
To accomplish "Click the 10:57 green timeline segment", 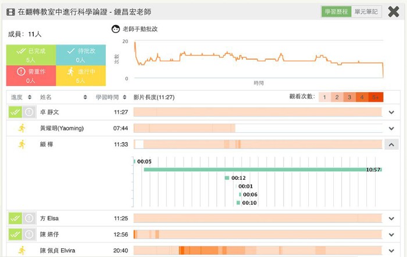I will click(x=262, y=169).
